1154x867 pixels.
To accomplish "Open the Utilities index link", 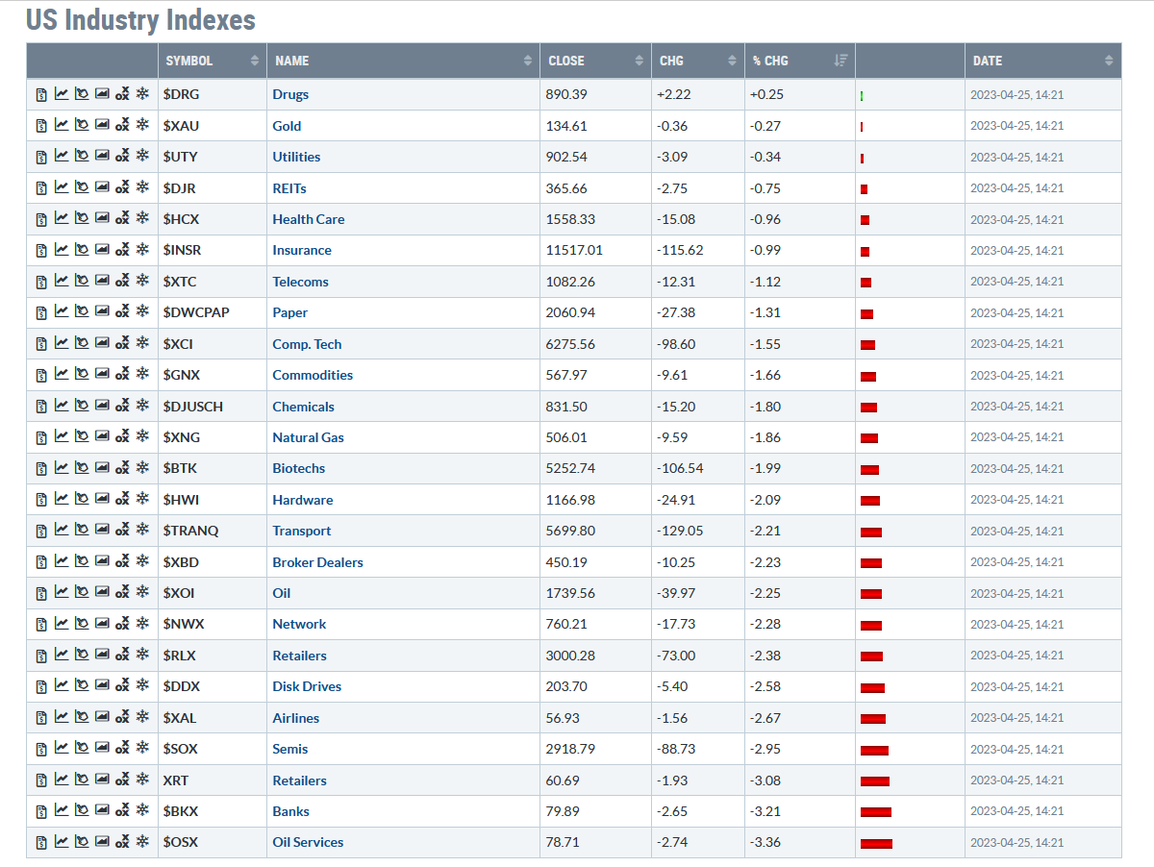I will pos(296,157).
